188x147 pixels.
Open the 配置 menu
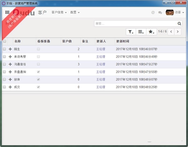[x=75, y=13]
